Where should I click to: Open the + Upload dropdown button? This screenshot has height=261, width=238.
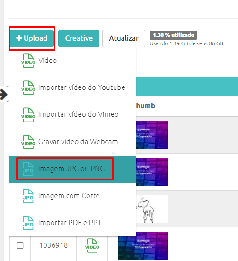point(32,38)
